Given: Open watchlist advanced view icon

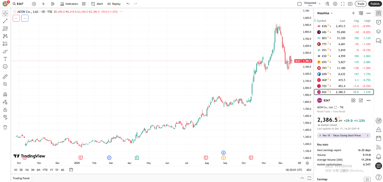Looking at the screenshot, I should coord(361,13).
